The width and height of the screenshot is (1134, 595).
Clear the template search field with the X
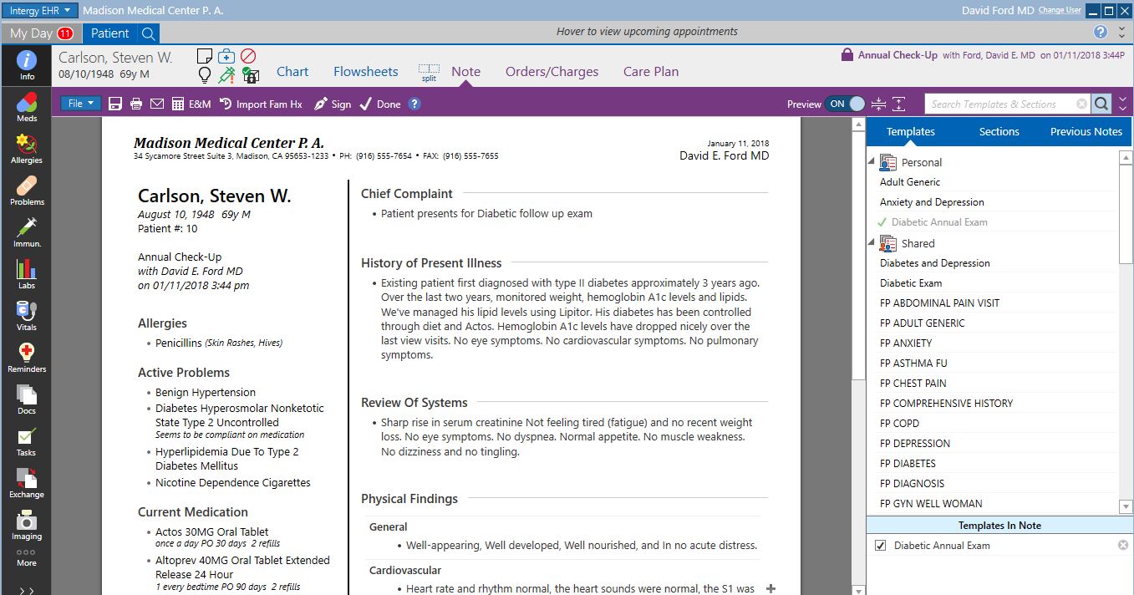tap(1081, 104)
